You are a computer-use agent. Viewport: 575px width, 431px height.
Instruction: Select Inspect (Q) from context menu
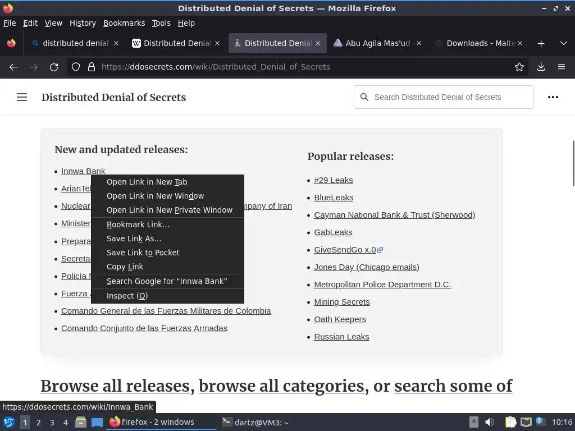coord(167,295)
